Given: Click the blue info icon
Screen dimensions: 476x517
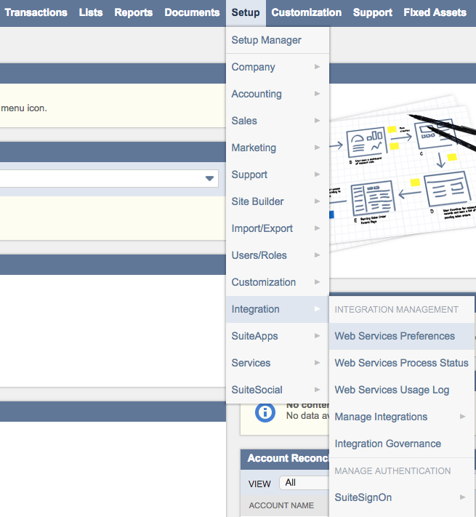Looking at the screenshot, I should 265,412.
